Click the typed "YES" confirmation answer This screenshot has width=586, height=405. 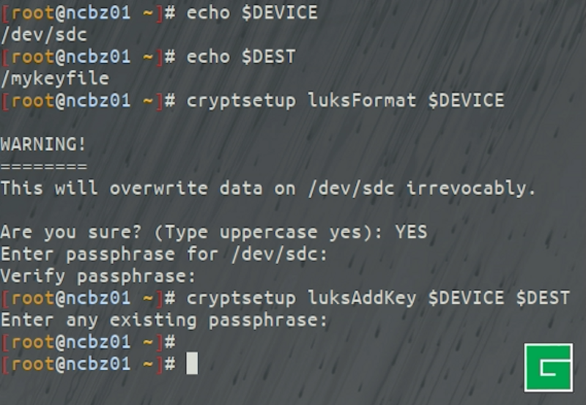pos(411,232)
